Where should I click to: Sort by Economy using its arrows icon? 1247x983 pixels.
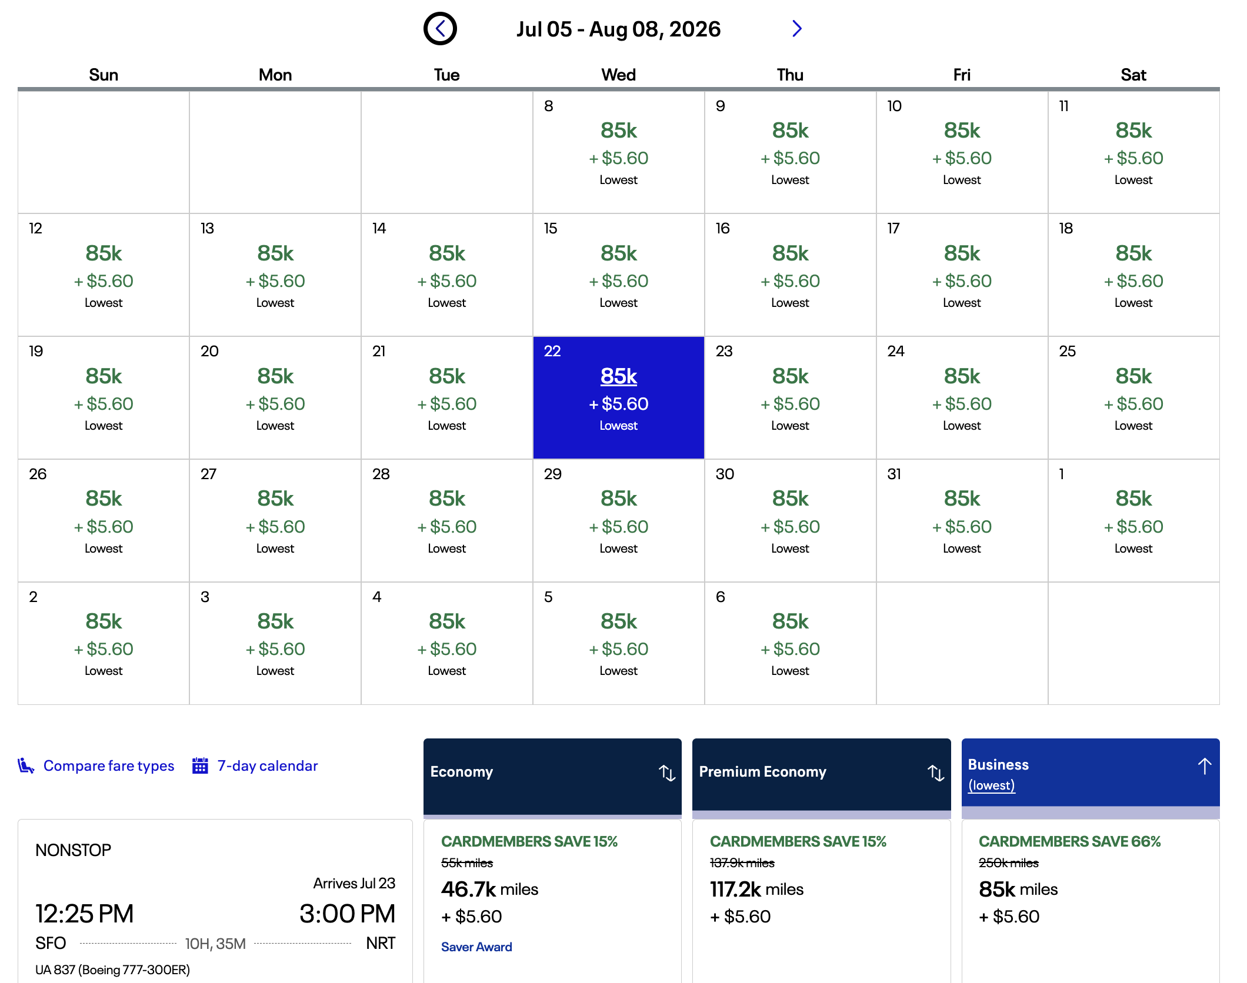[x=666, y=773]
